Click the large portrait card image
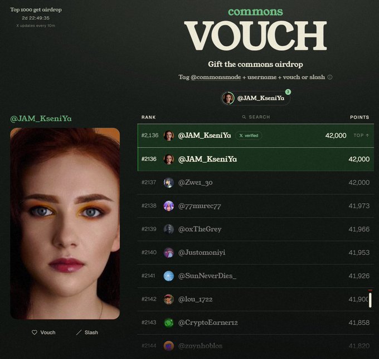The width and height of the screenshot is (379, 359). pos(65,224)
